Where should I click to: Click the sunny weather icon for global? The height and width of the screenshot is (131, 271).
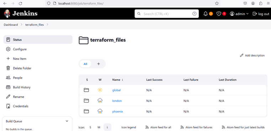click(x=100, y=90)
